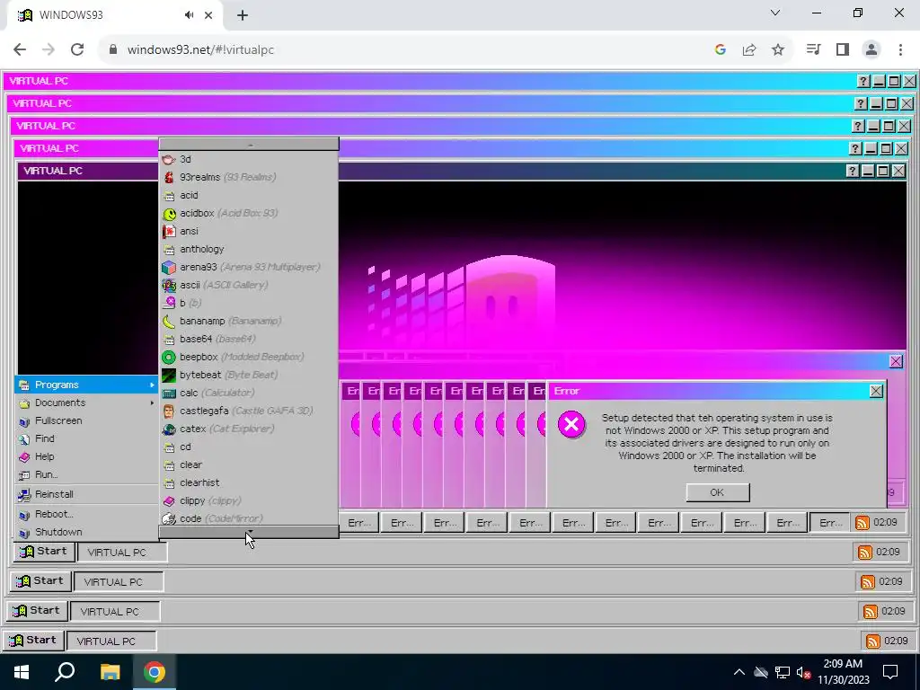
Task: Click help button on innermost VIRTUAL PC window
Action: 853,171
